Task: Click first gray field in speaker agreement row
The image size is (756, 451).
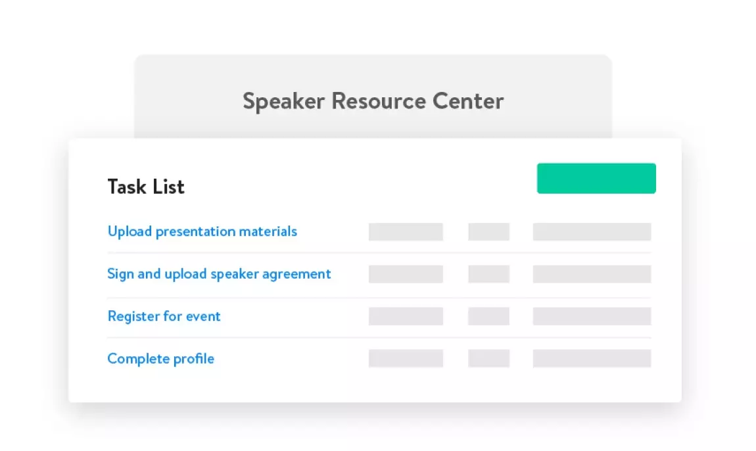Action: [406, 273]
